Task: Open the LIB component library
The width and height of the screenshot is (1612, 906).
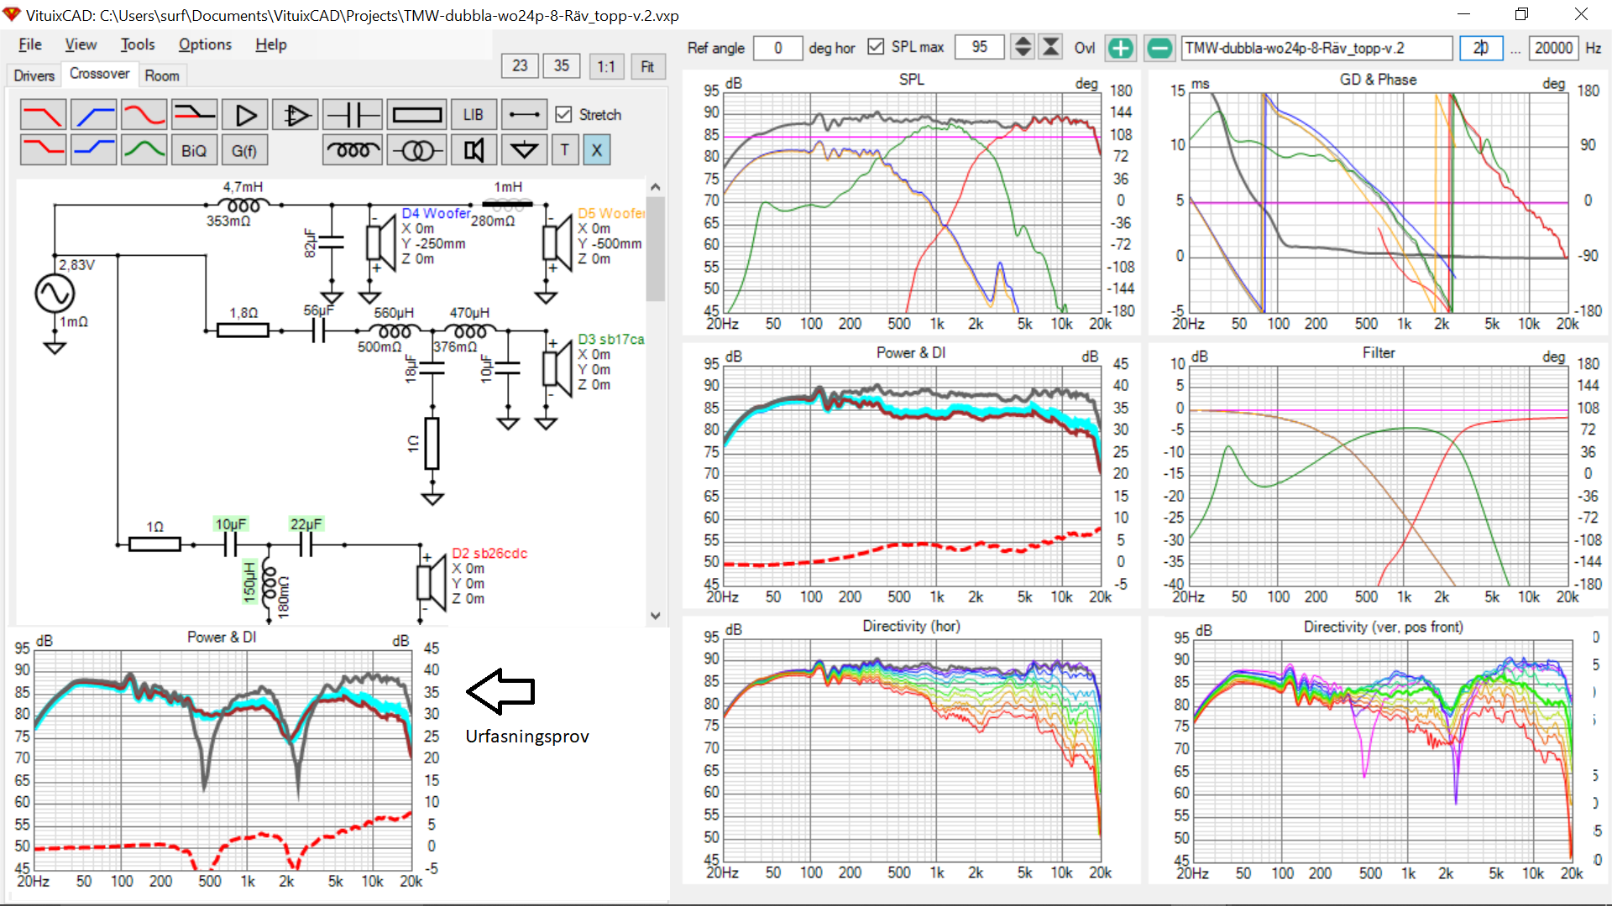Action: pyautogui.click(x=473, y=115)
